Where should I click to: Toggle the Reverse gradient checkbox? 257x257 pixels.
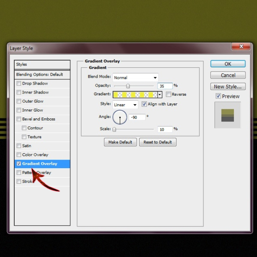(168, 94)
